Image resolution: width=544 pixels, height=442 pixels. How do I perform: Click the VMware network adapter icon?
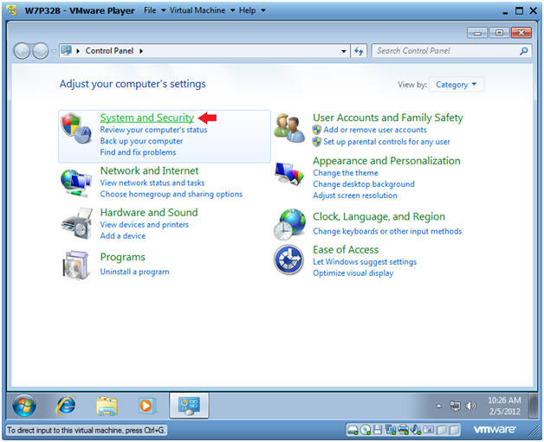click(x=391, y=430)
